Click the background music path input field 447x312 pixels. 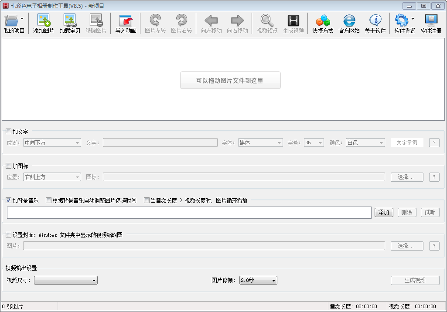point(189,213)
